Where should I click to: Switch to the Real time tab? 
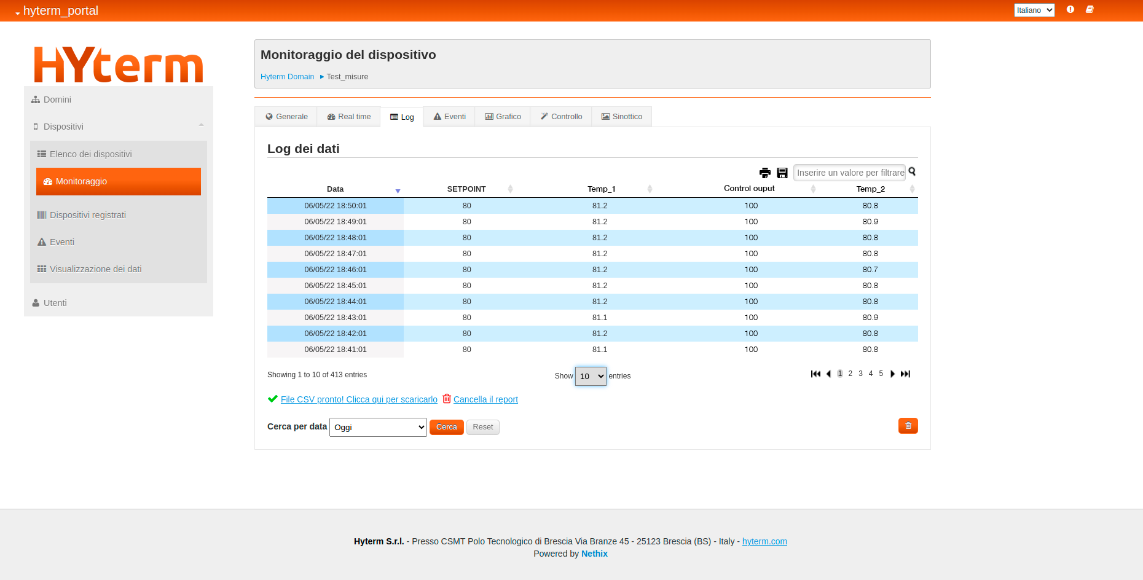[349, 117]
